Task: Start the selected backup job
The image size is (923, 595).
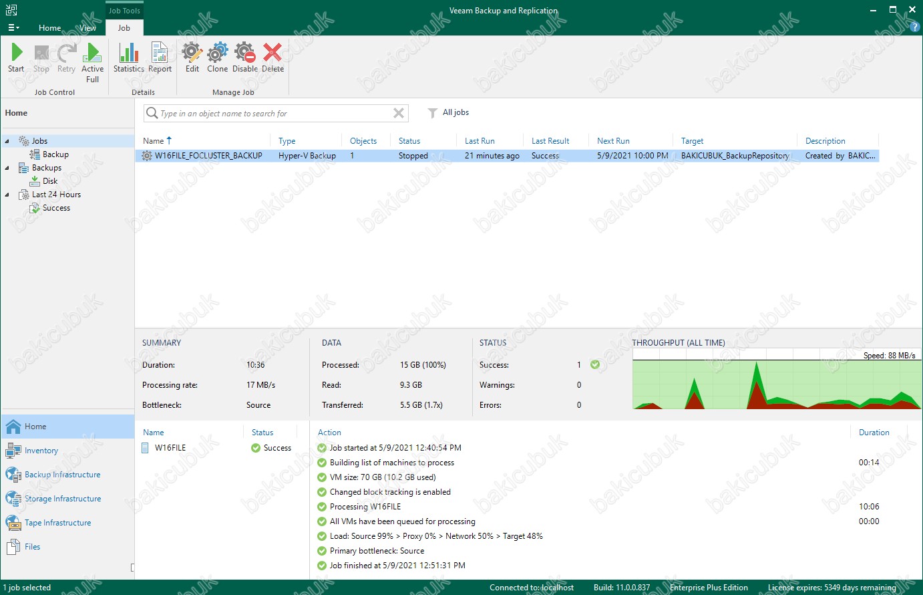Action: click(x=16, y=57)
